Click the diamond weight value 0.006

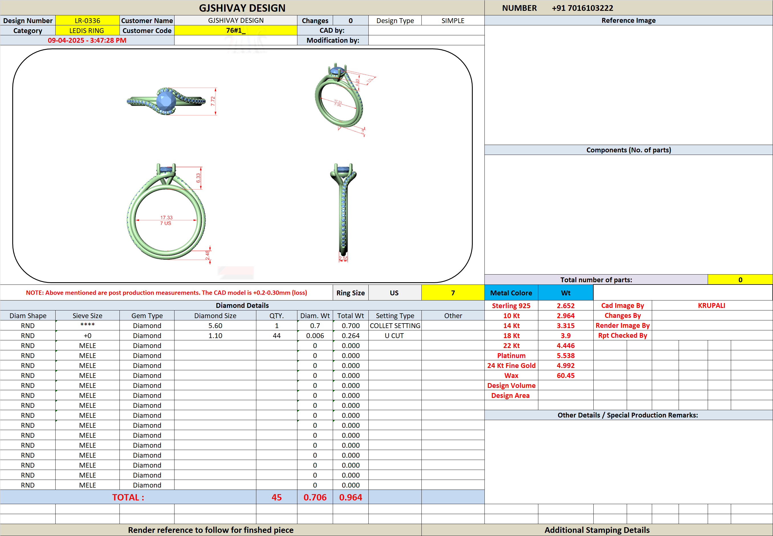(315, 335)
